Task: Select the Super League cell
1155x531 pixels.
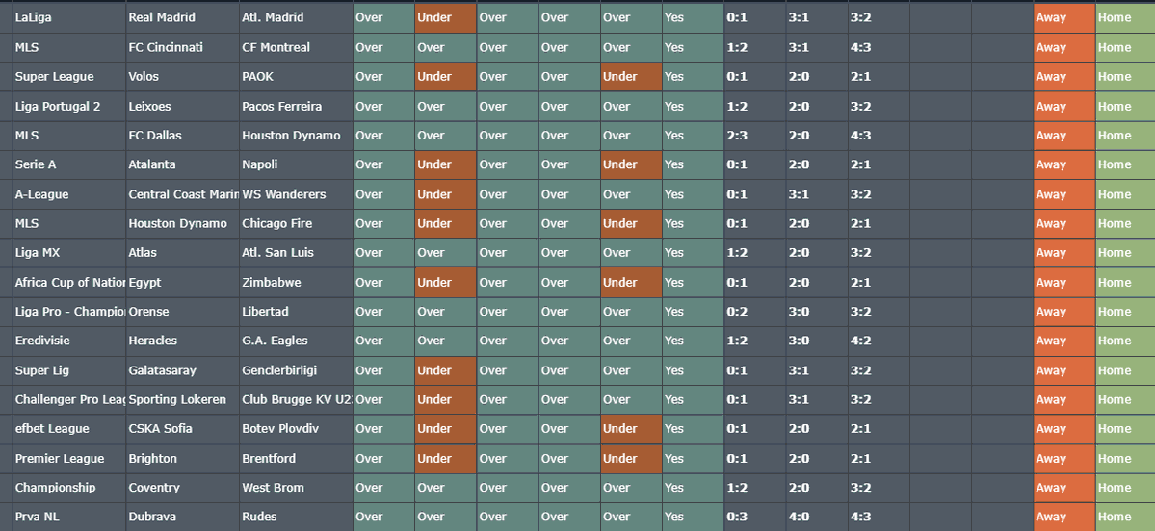Action: tap(69, 77)
